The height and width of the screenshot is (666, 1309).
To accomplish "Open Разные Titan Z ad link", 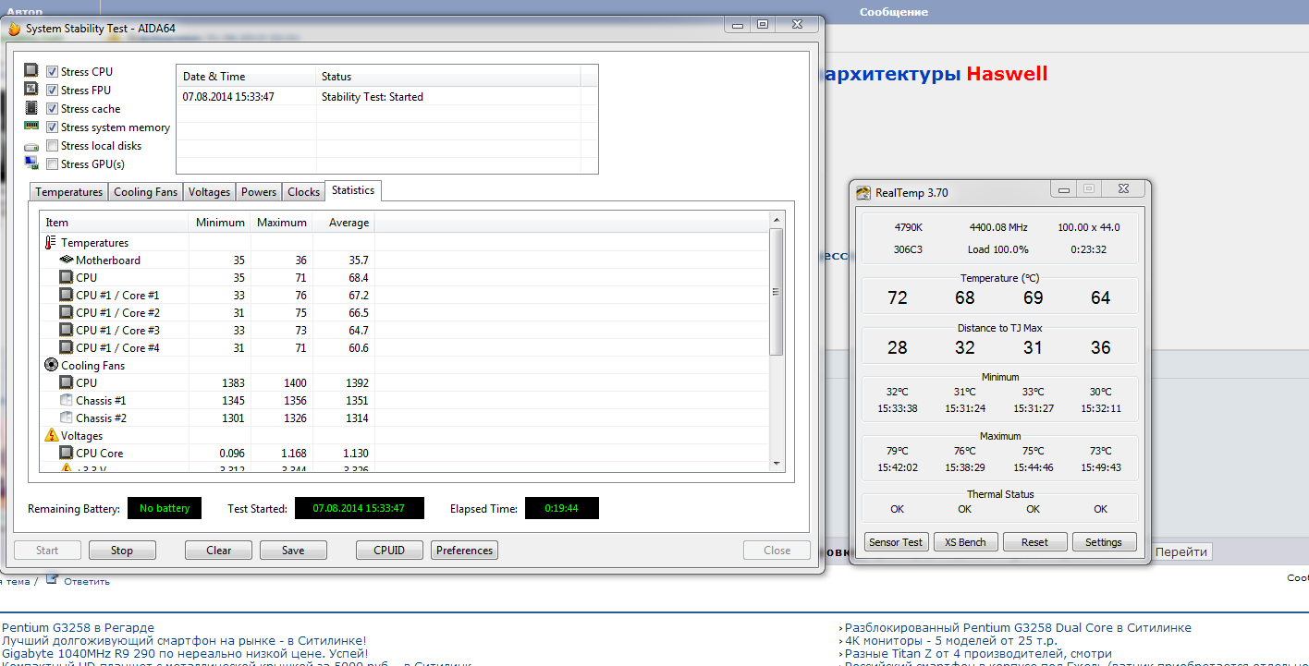I will 977,653.
